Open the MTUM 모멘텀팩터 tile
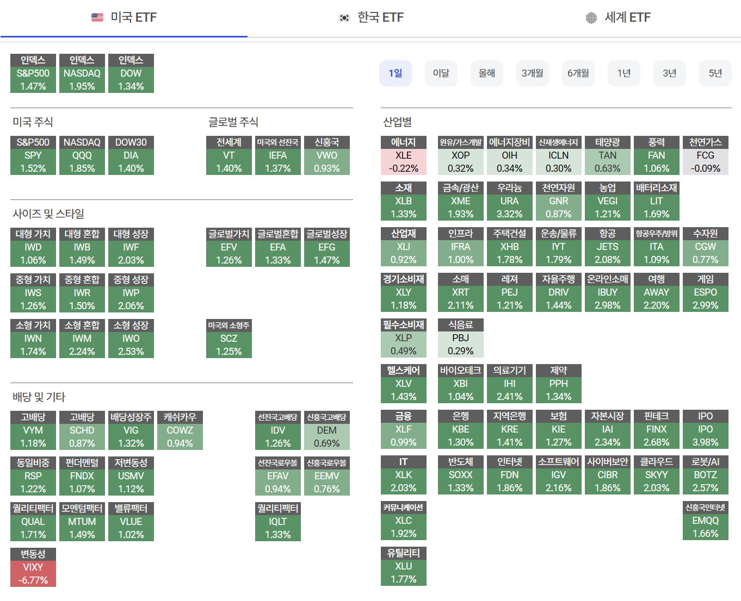The height and width of the screenshot is (601, 741). [x=82, y=522]
